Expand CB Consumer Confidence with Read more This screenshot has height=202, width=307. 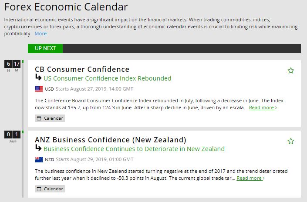(x=263, y=108)
